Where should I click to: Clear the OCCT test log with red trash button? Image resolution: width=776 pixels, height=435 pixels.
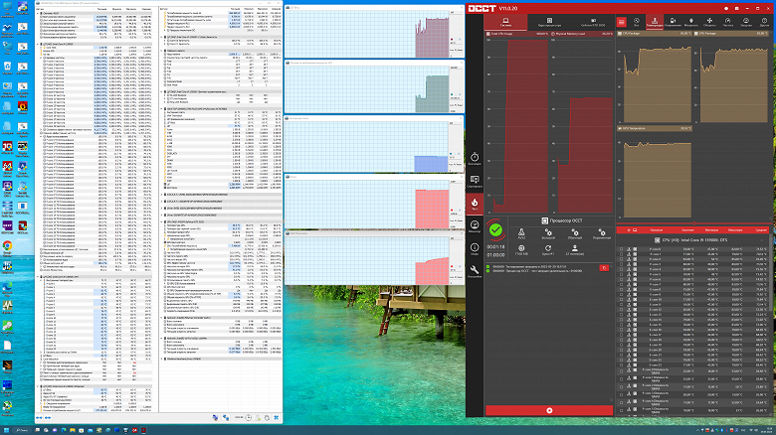click(x=604, y=268)
